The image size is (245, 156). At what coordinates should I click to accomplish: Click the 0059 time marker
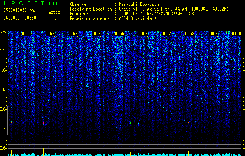[213, 34]
